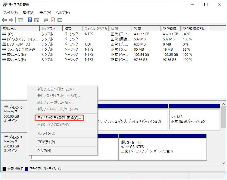Sort by the レイアウト column header
The height and width of the screenshot is (180, 227).
(x=51, y=29)
